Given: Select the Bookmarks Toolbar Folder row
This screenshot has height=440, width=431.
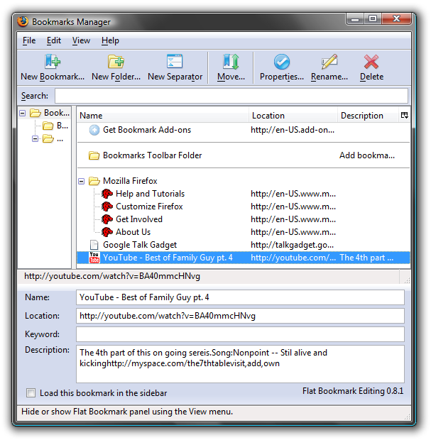Looking at the screenshot, I should coord(244,155).
